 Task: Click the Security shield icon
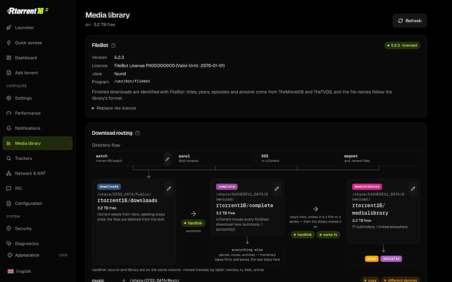[x=9, y=228]
